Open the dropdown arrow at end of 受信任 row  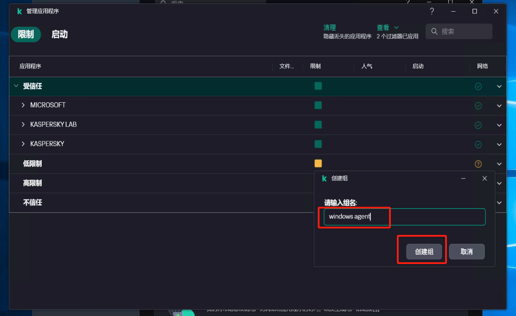tap(499, 87)
